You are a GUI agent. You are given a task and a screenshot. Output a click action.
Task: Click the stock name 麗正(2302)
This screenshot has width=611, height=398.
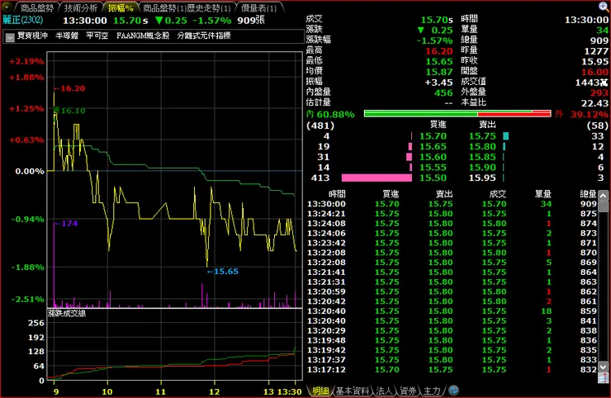pyautogui.click(x=23, y=20)
